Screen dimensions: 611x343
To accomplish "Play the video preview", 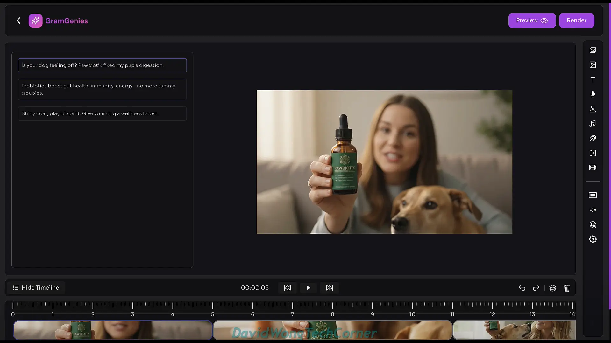I will [x=308, y=288].
